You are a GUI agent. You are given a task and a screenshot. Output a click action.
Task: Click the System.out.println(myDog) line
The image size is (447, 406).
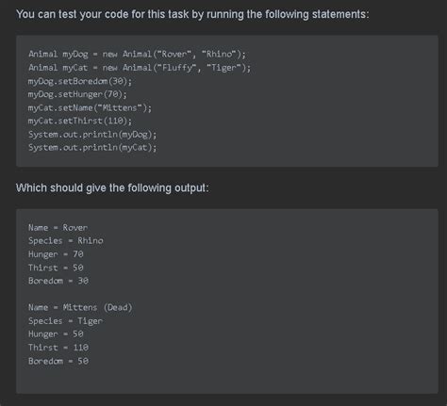(x=92, y=135)
